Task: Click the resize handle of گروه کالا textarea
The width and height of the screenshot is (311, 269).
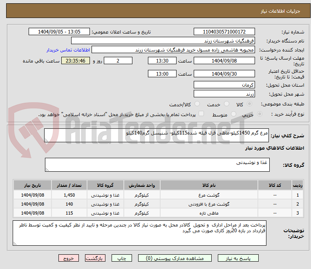Action: click(x=47, y=169)
